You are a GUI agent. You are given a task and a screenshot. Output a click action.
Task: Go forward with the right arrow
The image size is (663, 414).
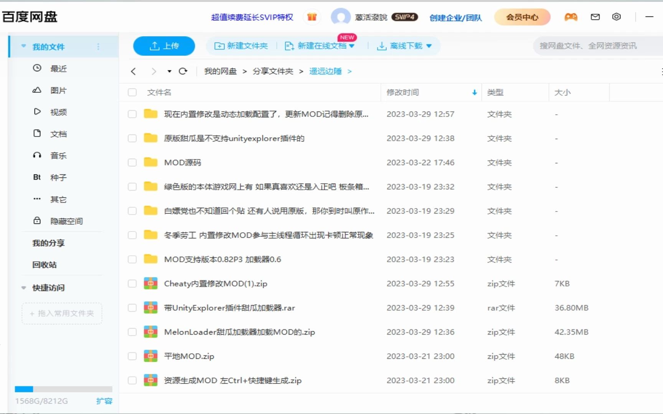click(x=154, y=71)
